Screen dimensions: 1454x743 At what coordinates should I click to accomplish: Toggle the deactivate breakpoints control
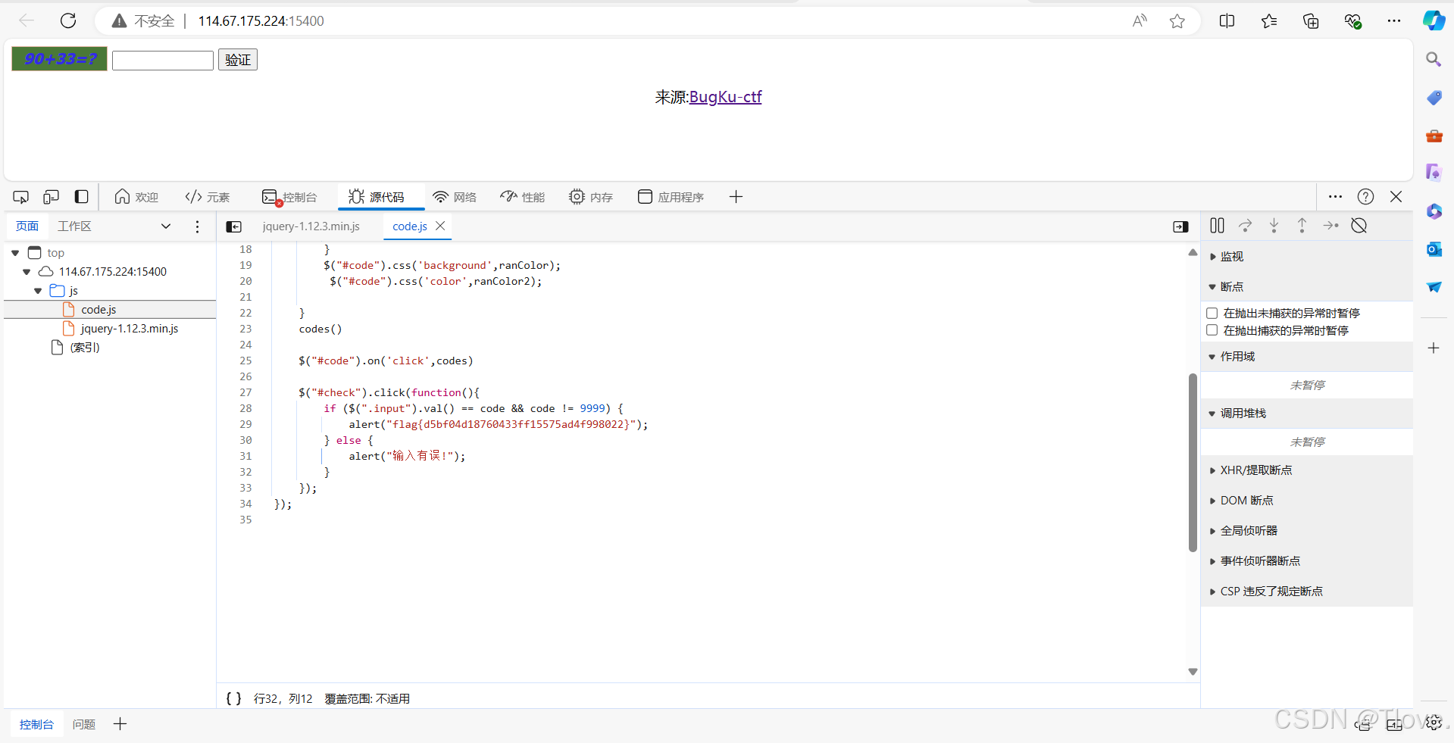coord(1359,225)
